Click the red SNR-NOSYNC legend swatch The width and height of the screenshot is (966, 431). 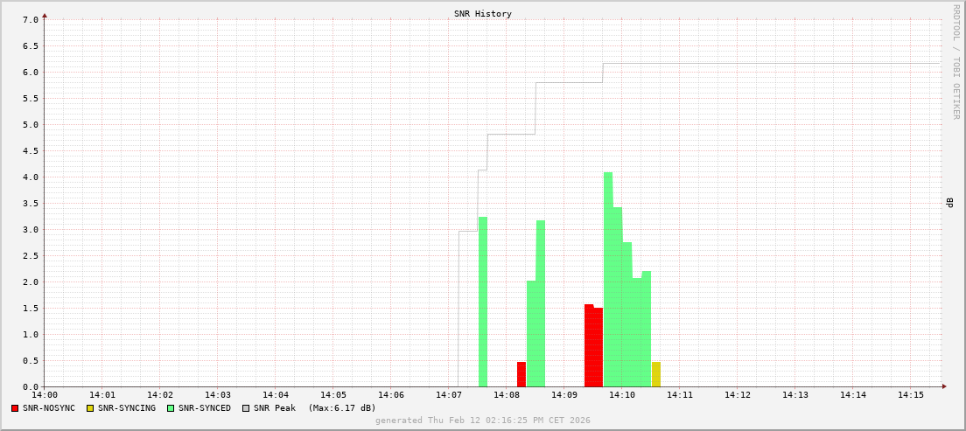15,408
